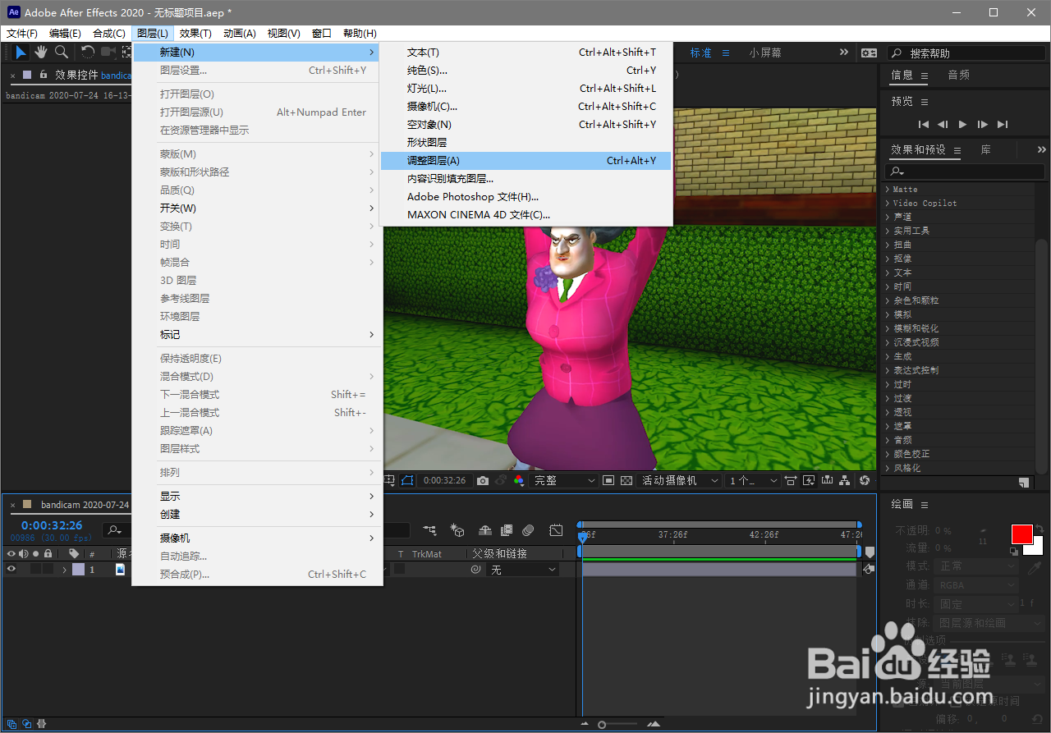Image resolution: width=1051 pixels, height=733 pixels.
Task: Swap foreground and background colors icon
Action: point(1040,529)
